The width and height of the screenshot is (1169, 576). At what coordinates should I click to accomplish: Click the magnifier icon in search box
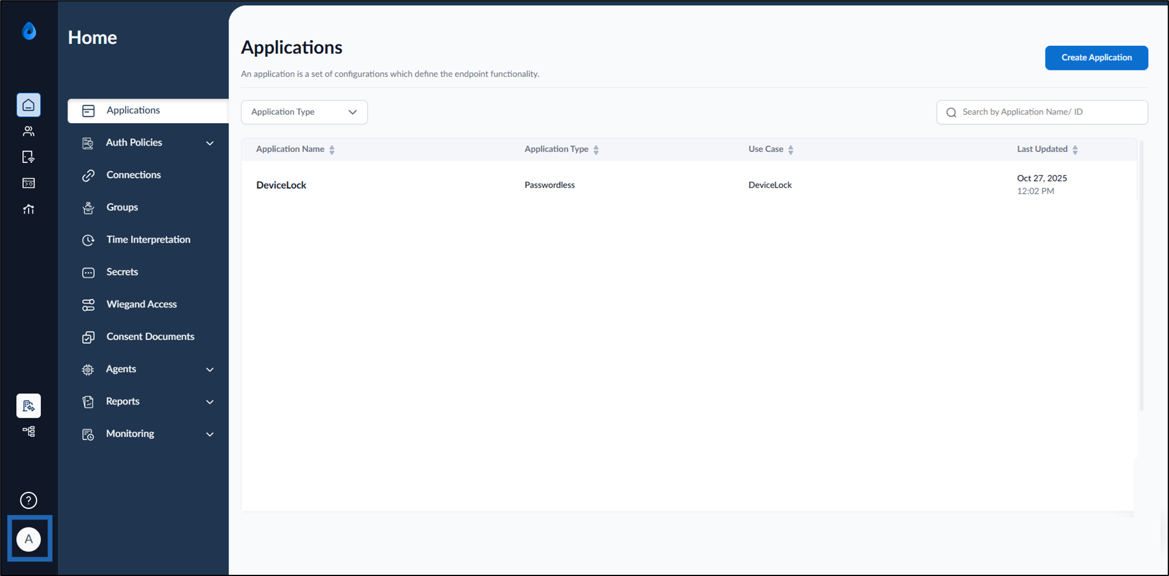pyautogui.click(x=951, y=113)
